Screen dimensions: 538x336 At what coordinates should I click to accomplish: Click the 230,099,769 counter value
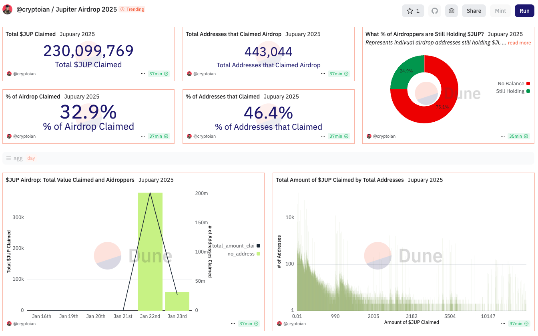pyautogui.click(x=88, y=51)
